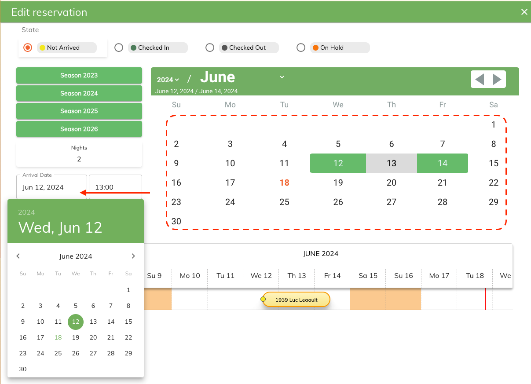The image size is (531, 384).
Task: Click the Arrival Date field
Action: click(x=51, y=187)
